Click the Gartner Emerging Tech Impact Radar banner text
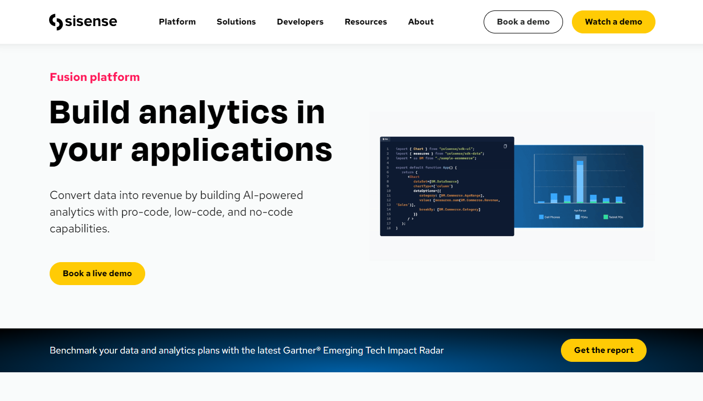Screen dimensions: 703x401 point(247,350)
